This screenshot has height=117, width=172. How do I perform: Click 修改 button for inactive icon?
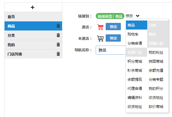[113, 38]
